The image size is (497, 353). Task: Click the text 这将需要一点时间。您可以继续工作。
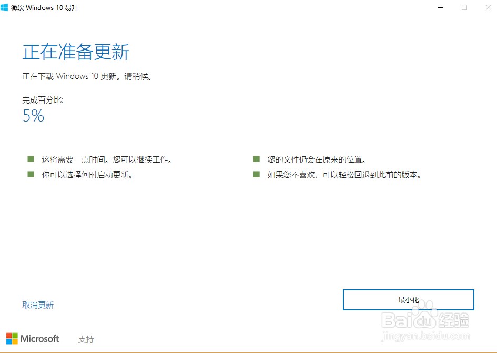click(x=107, y=159)
